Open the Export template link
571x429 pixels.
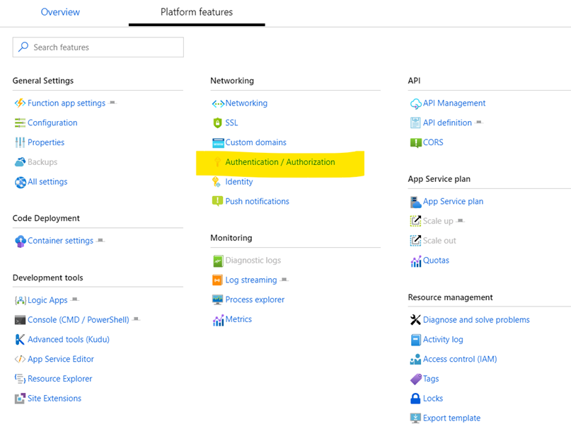(451, 418)
